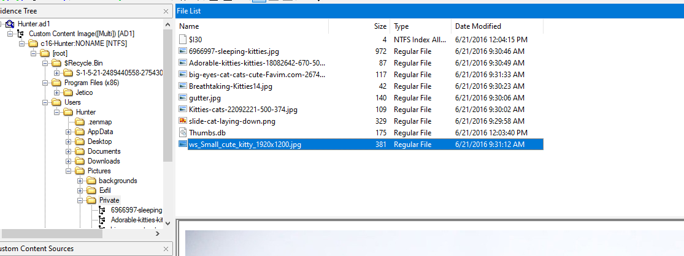Close the Evidence Tree panel
The width and height of the screenshot is (684, 256).
[166, 11]
